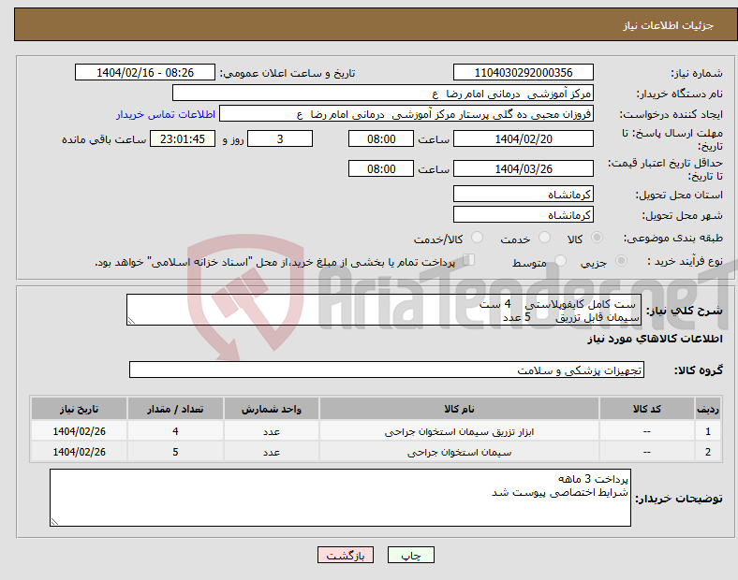Click the buyer notes textarea

tap(340, 498)
